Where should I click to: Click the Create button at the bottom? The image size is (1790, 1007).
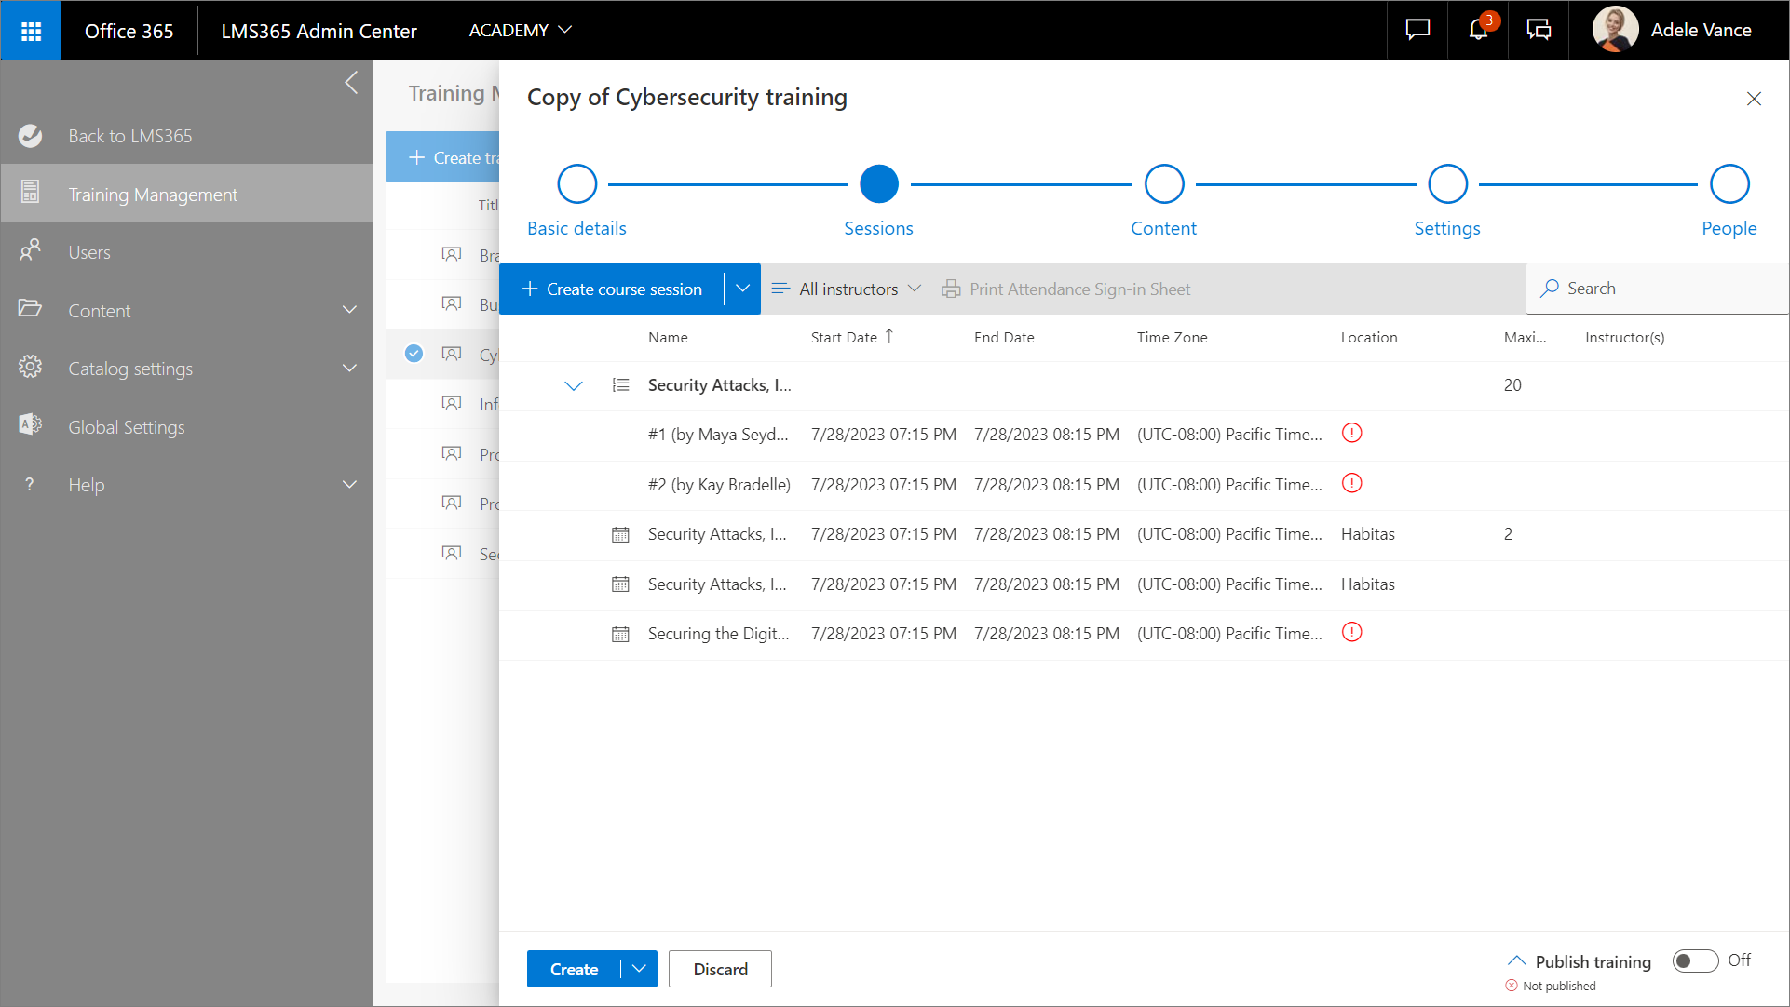point(574,969)
